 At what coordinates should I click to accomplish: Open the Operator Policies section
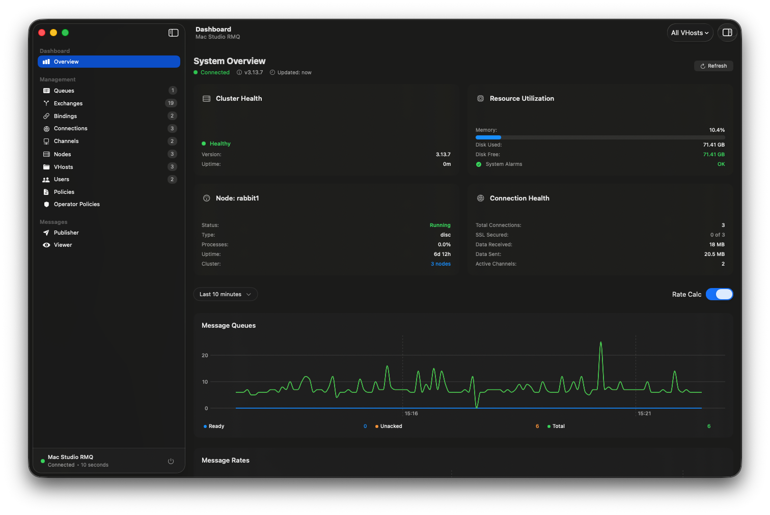point(76,204)
